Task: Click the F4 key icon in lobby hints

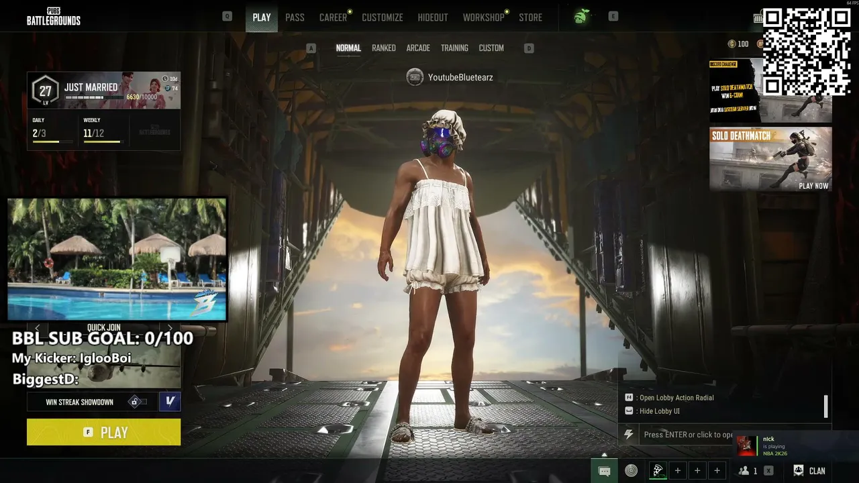Action: pyautogui.click(x=629, y=398)
